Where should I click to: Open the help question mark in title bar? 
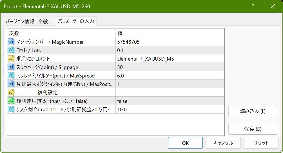[x=253, y=6]
